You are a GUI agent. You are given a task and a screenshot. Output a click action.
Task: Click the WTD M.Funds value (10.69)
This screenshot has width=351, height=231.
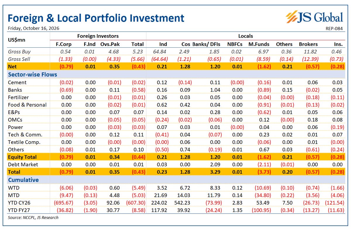pyautogui.click(x=262, y=188)
